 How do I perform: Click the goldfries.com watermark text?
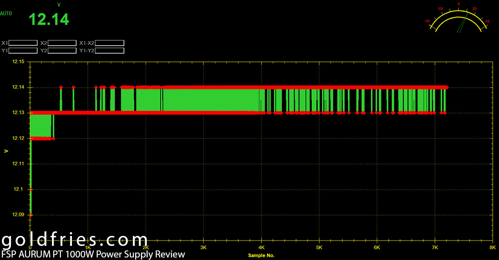(x=75, y=240)
